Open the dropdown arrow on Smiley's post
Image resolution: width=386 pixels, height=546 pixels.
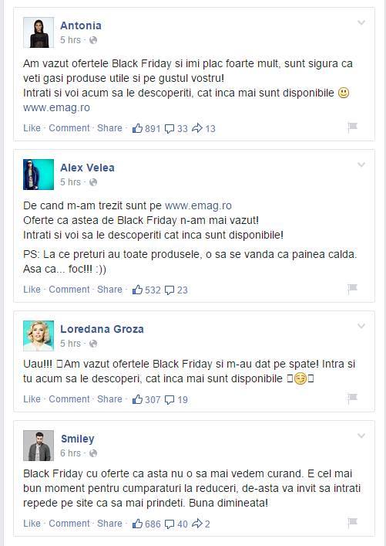pyautogui.click(x=361, y=436)
